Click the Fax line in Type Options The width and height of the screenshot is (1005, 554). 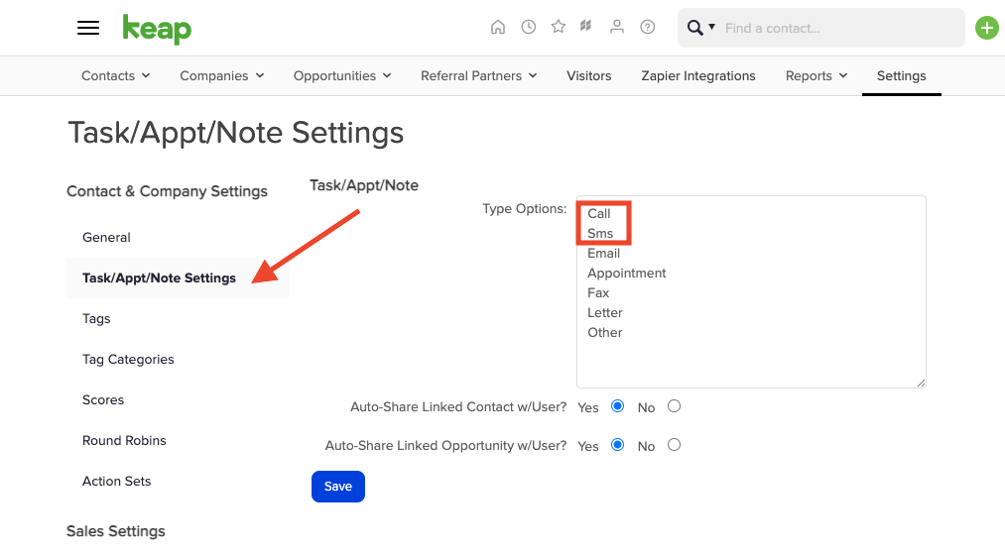(598, 292)
